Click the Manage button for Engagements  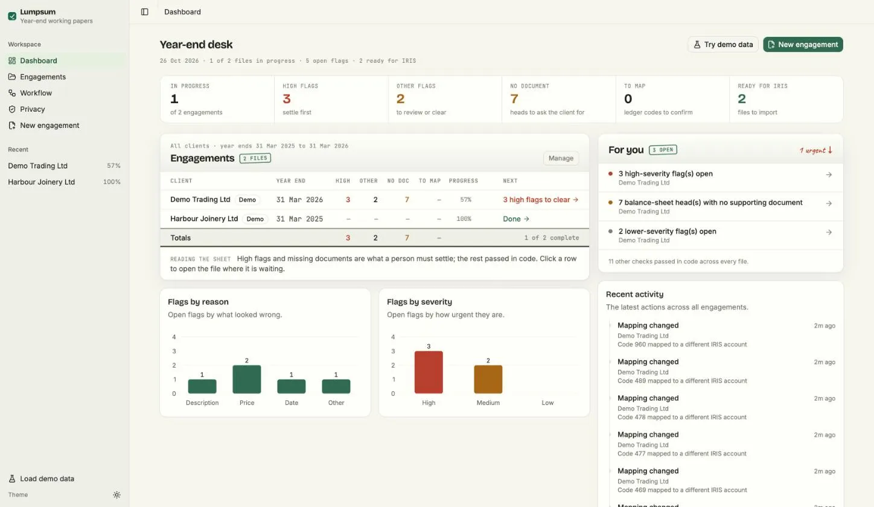(x=561, y=158)
